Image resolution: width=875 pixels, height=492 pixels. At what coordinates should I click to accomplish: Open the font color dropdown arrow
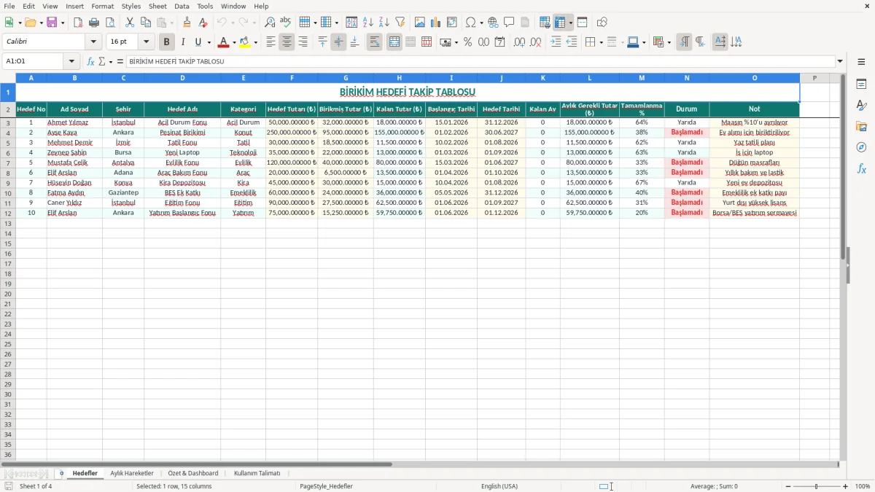[234, 42]
